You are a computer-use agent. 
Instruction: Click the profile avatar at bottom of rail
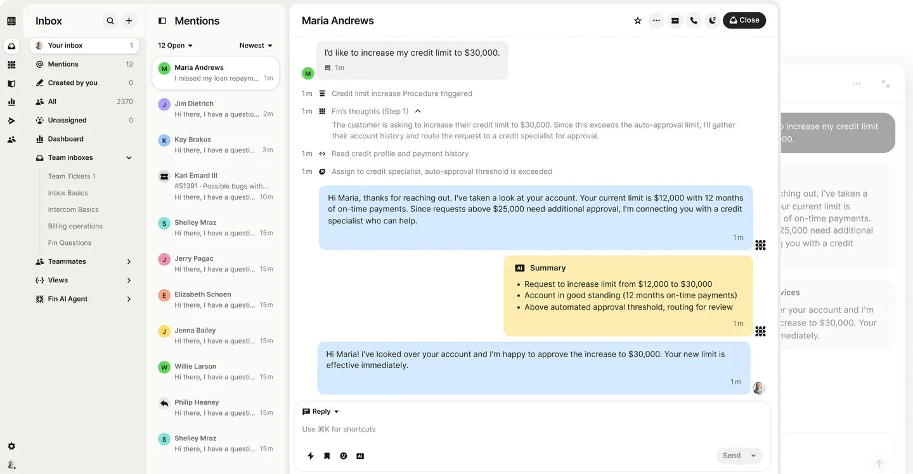point(11,464)
